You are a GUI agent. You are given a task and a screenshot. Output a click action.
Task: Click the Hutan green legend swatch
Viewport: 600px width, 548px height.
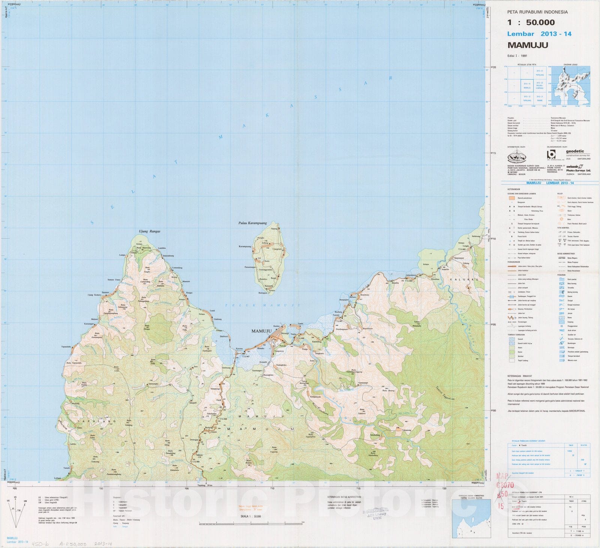512,352
